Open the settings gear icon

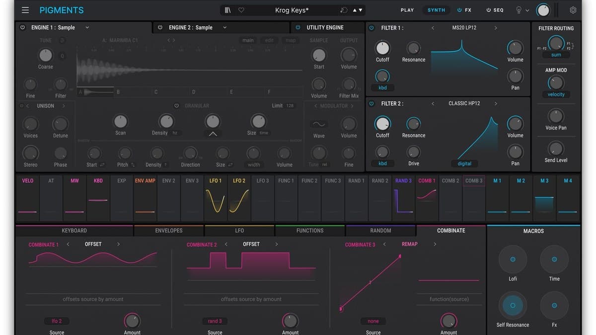[x=573, y=10]
